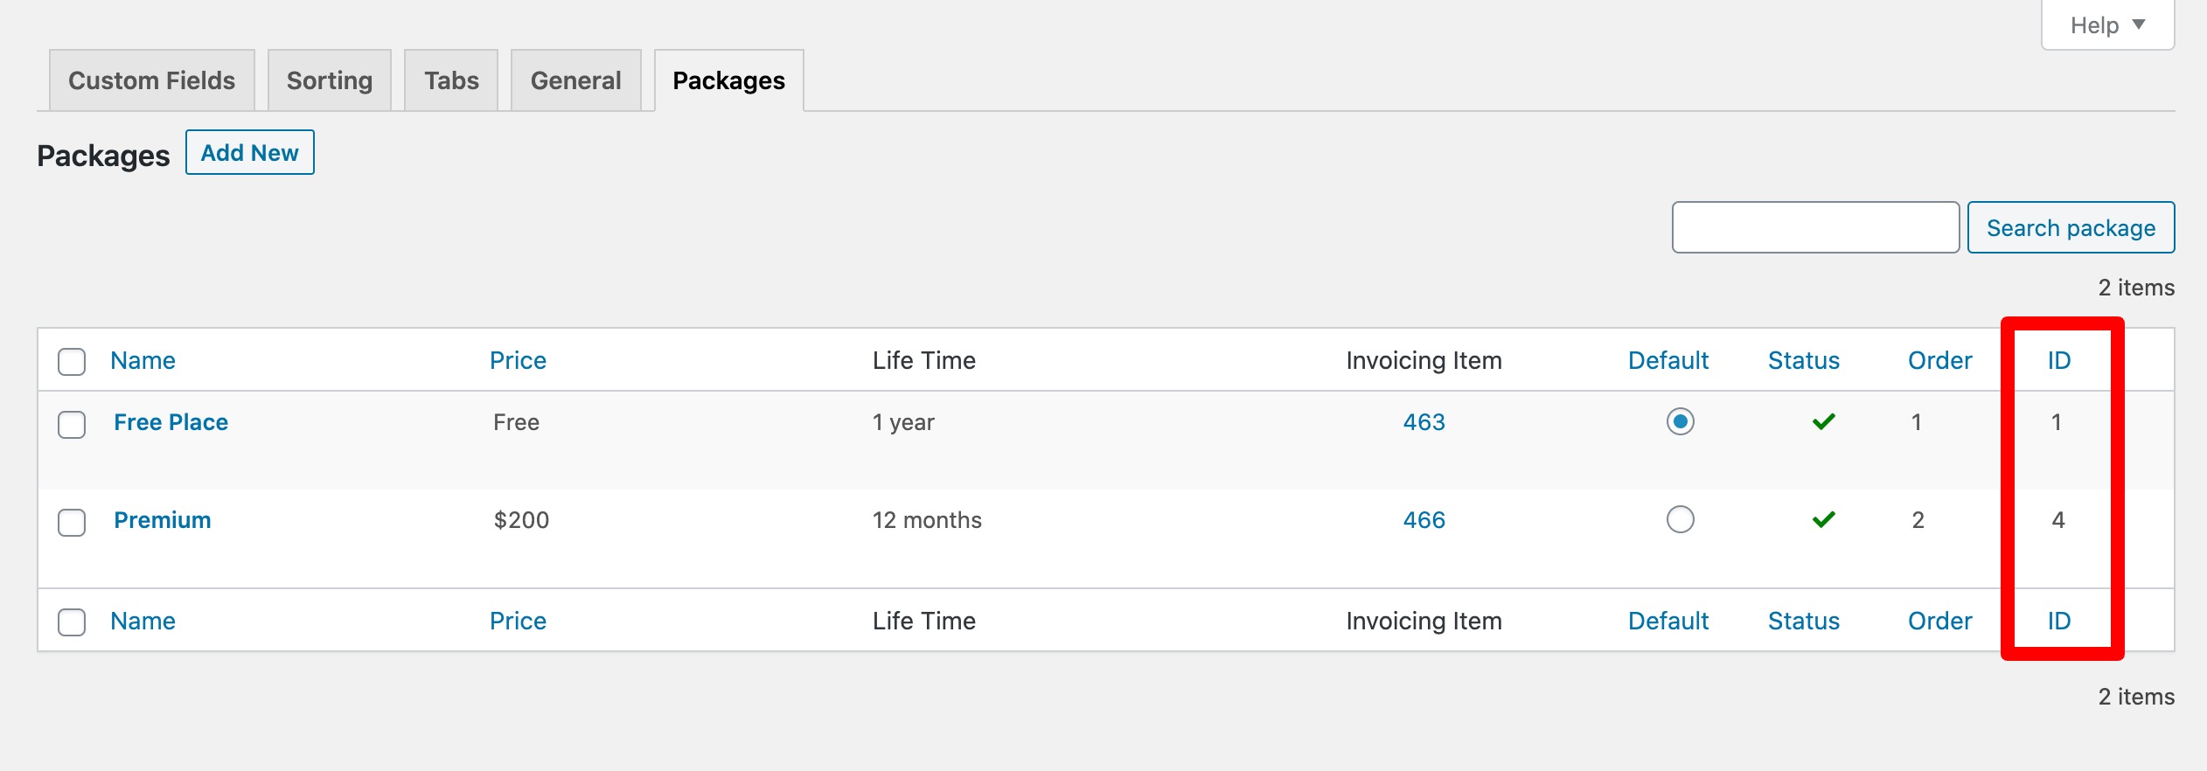Sort by Order in the footer row
This screenshot has width=2207, height=771.
(1939, 621)
